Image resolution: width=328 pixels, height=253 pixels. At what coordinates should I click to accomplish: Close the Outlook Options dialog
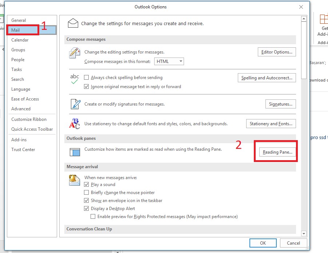coord(301,7)
